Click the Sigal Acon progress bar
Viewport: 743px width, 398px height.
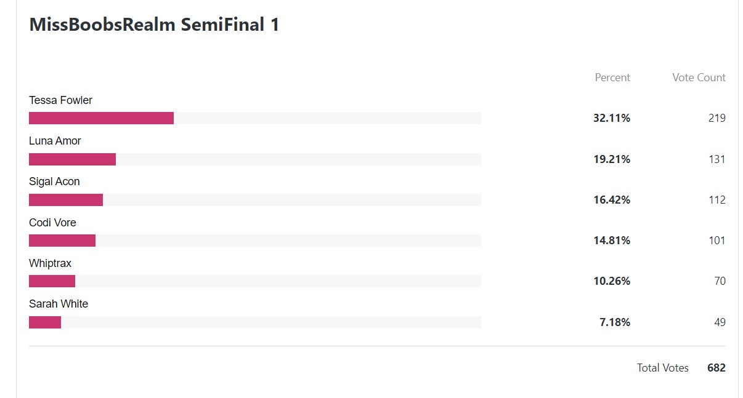point(255,200)
